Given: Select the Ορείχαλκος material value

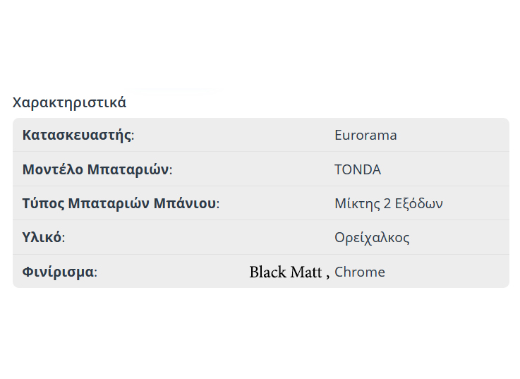Looking at the screenshot, I should click(372, 238).
